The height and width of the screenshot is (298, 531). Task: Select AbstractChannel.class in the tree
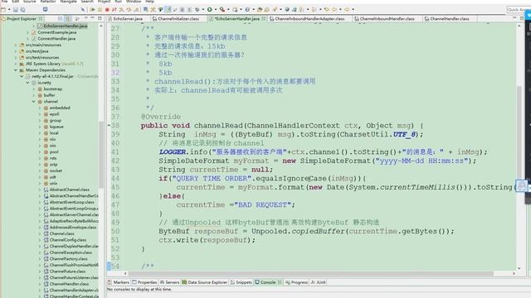[70, 190]
